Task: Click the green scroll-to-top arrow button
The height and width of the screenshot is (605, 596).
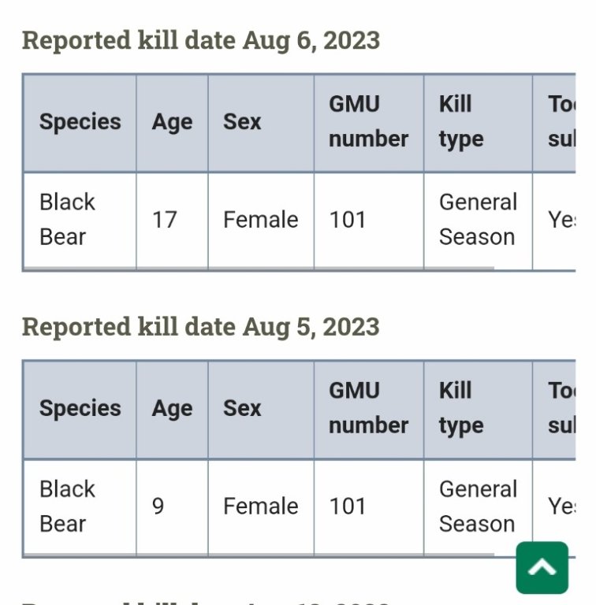Action: tap(542, 567)
